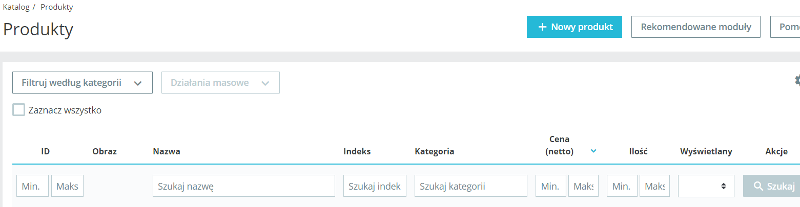Click the sort arrow next to Cena (netto)
Image resolution: width=800 pixels, height=207 pixels.
(x=593, y=151)
